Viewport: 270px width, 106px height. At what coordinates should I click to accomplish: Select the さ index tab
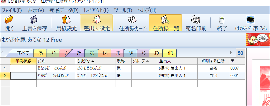coord(66,53)
